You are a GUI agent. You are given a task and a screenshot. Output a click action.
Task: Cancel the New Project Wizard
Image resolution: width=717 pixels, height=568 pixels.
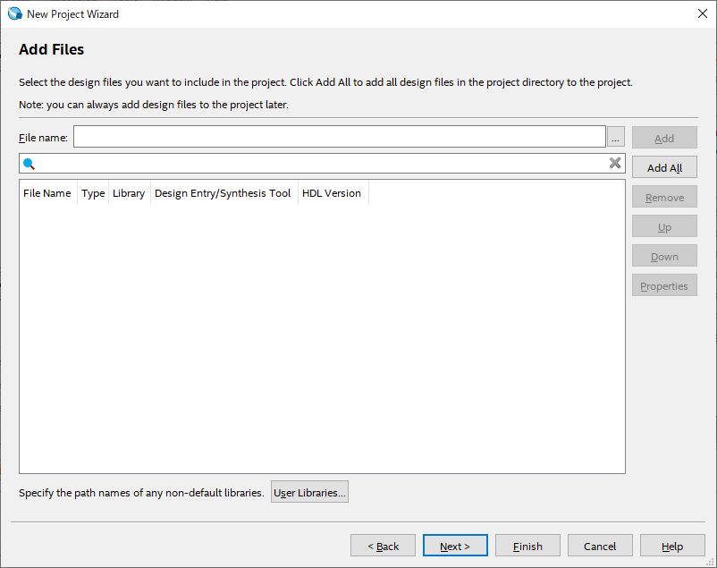point(600,546)
